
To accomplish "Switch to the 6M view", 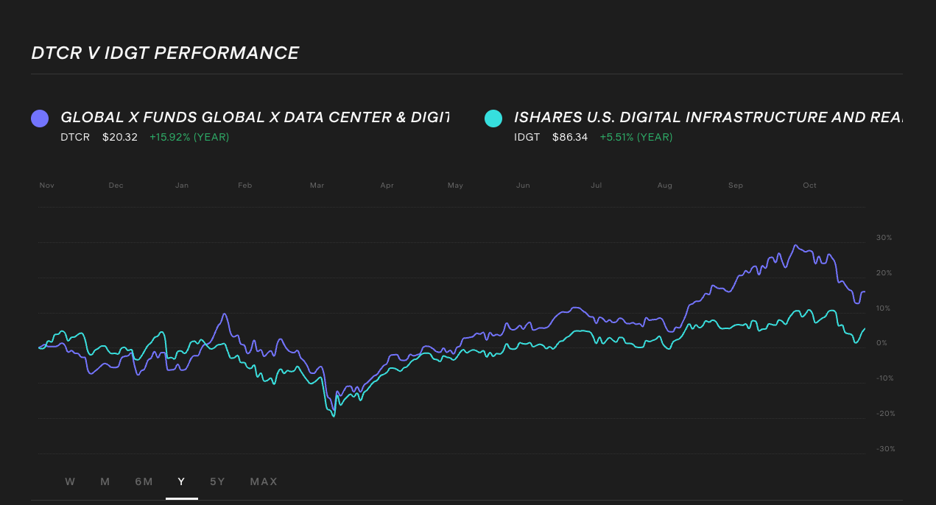I will pos(144,481).
